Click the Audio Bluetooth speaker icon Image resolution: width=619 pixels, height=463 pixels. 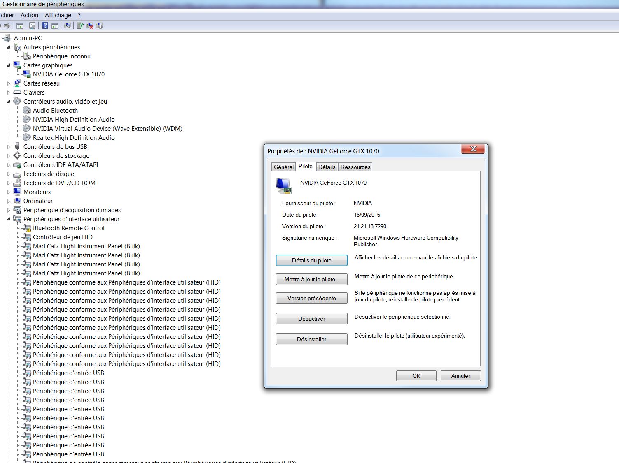click(27, 110)
